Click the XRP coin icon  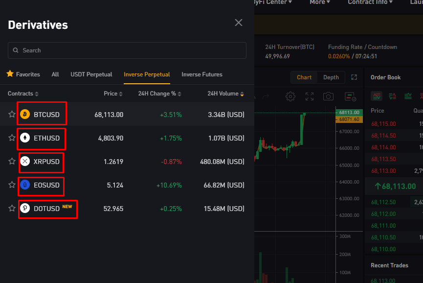25,162
